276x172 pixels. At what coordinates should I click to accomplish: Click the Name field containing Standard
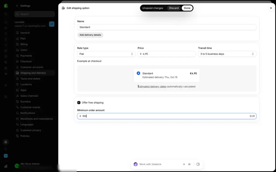coord(167,27)
